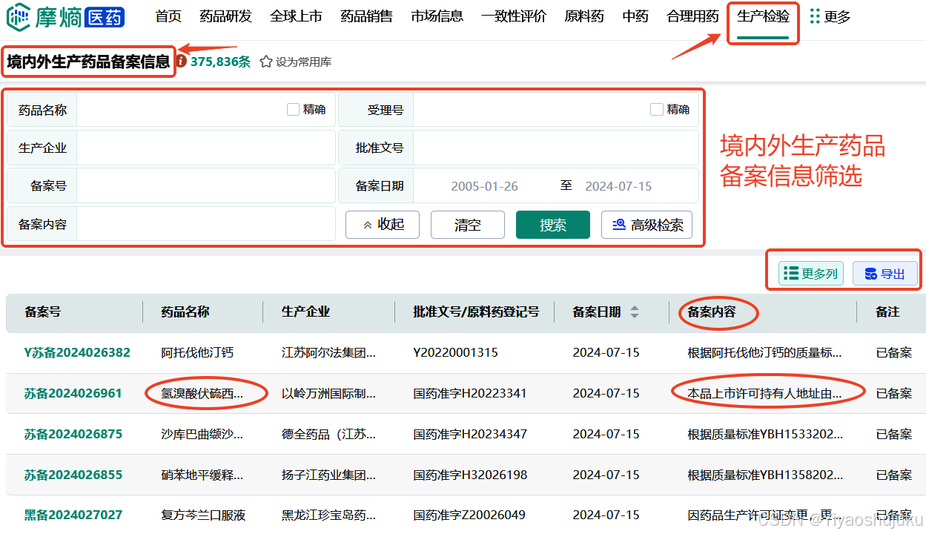926x534 pixels.
Task: Open the 首页 menu
Action: pos(168,16)
